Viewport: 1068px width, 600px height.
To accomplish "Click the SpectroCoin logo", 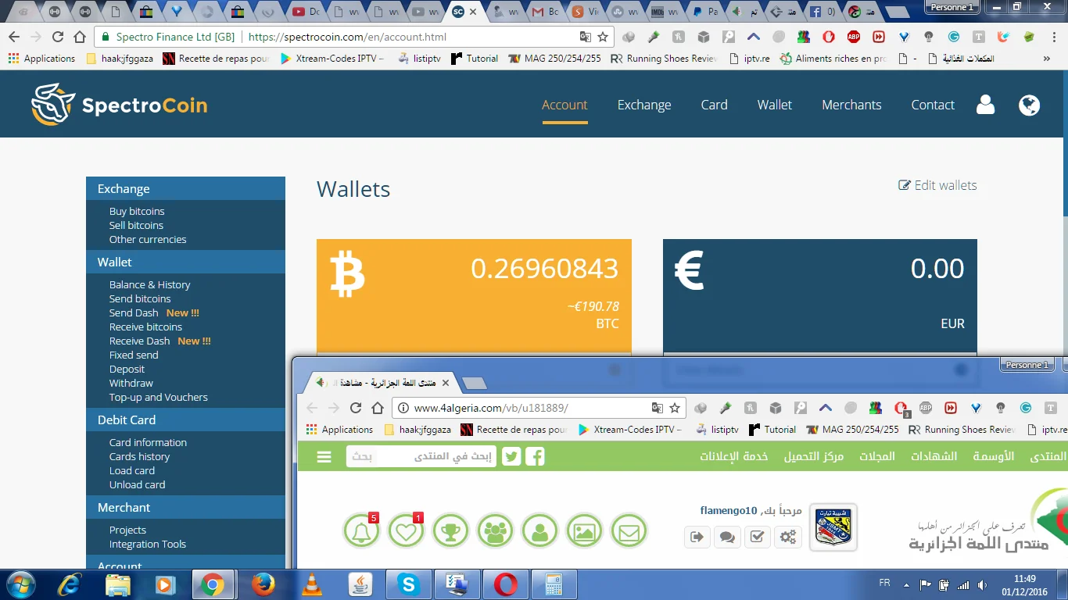I will tap(120, 105).
